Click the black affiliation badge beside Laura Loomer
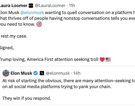 (x=31, y=6)
